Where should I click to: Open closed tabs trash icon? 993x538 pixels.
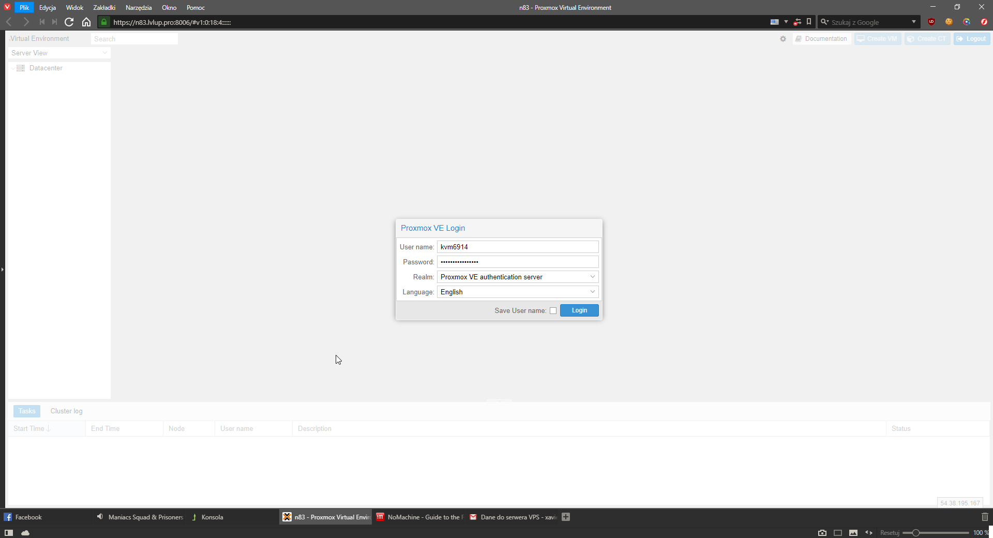[985, 517]
